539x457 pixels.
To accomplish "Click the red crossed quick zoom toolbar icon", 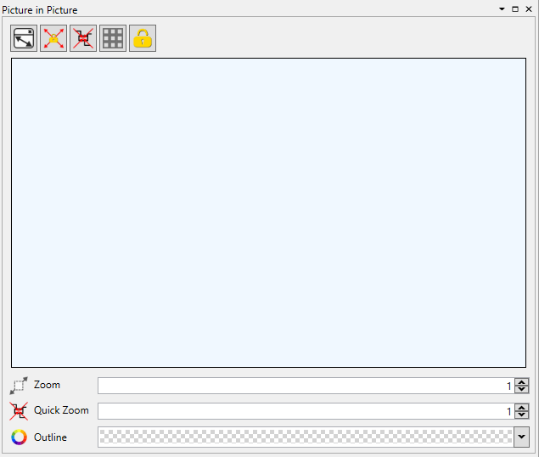I will pyautogui.click(x=83, y=38).
